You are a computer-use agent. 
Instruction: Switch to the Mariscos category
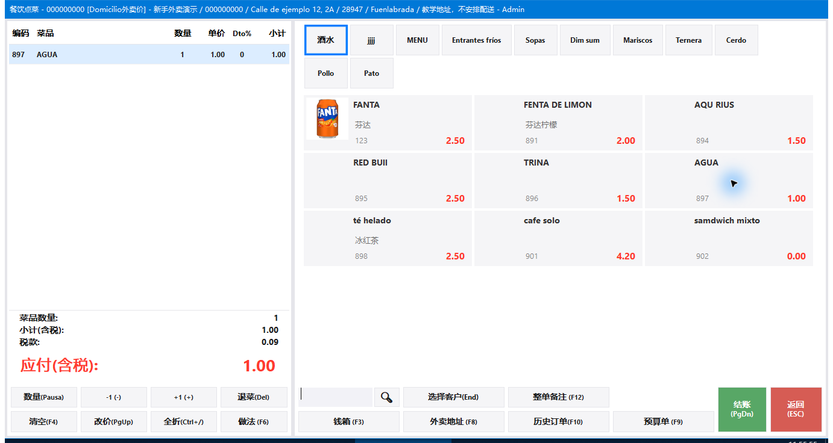638,40
